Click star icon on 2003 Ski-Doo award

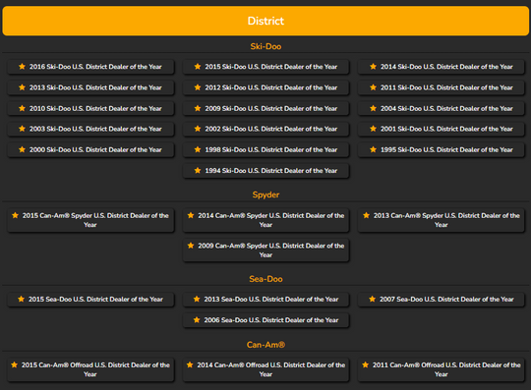(22, 129)
